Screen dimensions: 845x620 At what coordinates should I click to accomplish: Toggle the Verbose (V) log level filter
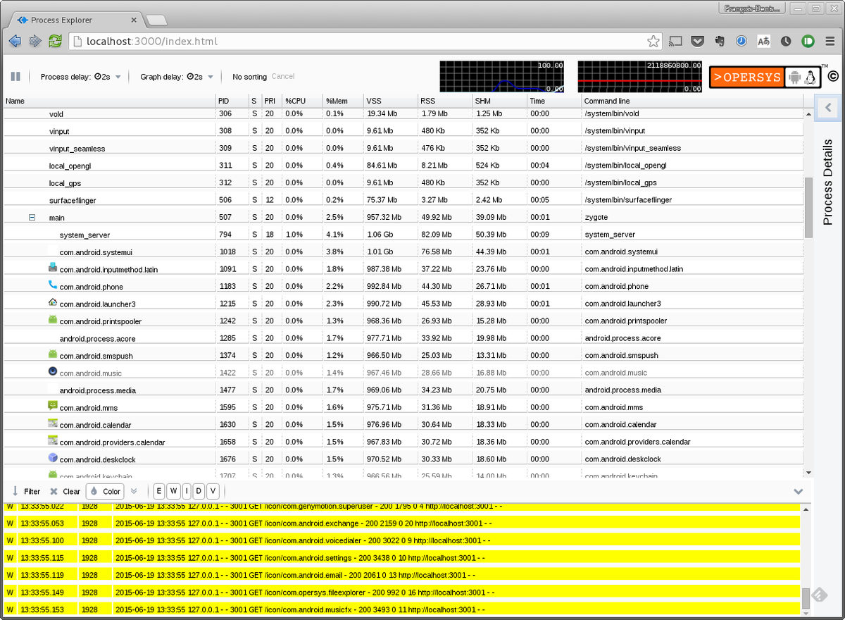point(213,491)
